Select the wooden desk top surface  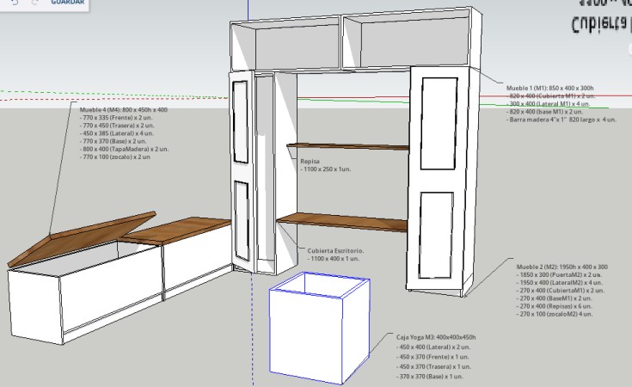pos(342,223)
